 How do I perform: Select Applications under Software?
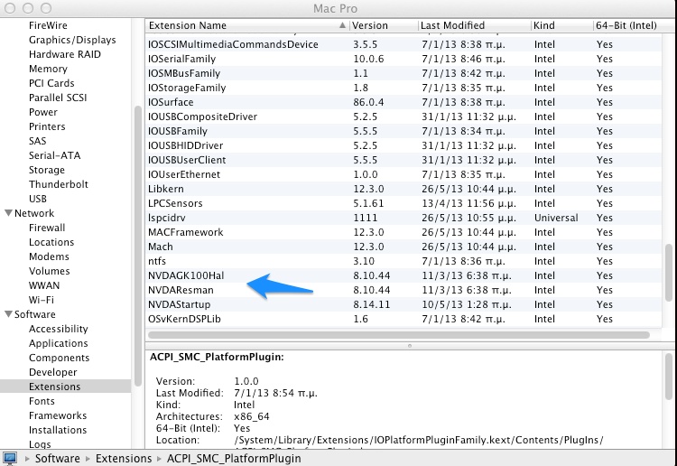point(59,343)
